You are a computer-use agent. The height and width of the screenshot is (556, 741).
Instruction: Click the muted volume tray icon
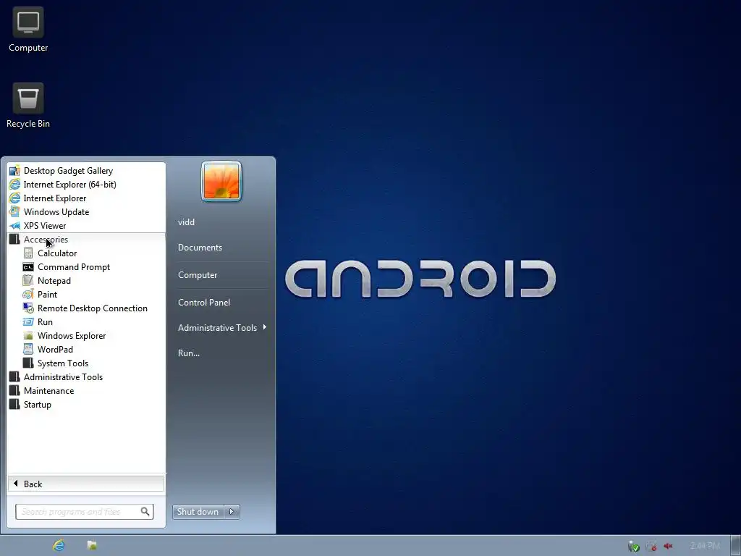click(x=668, y=546)
